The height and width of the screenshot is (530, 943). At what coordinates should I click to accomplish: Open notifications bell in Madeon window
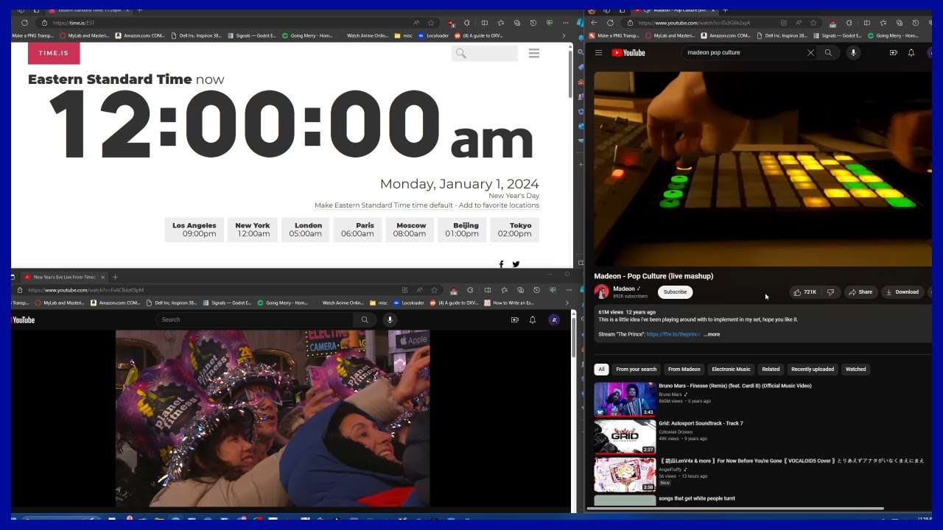pyautogui.click(x=911, y=53)
